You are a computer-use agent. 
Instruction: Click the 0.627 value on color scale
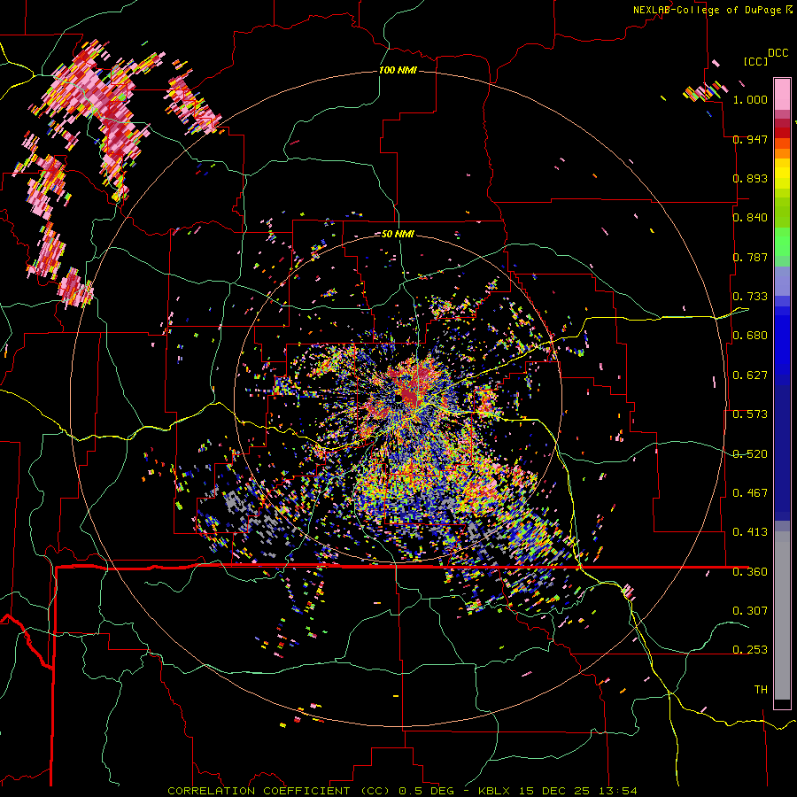750,375
